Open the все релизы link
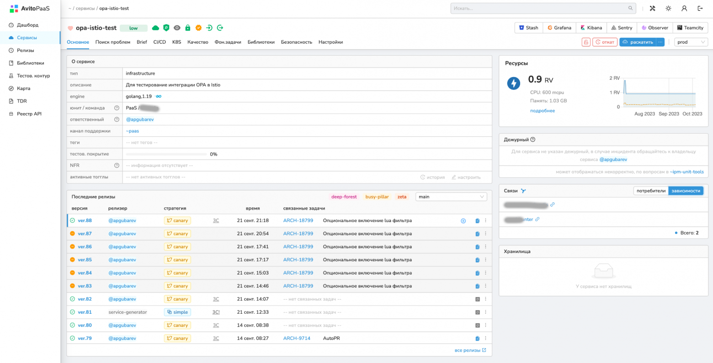The height and width of the screenshot is (363, 713). coord(470,350)
